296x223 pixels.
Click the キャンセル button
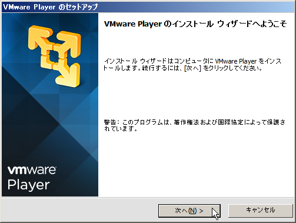[260, 211]
